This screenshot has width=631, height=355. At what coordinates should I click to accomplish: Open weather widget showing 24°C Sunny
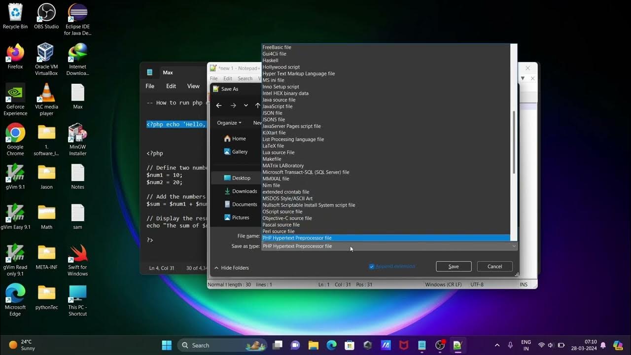pyautogui.click(x=22, y=345)
